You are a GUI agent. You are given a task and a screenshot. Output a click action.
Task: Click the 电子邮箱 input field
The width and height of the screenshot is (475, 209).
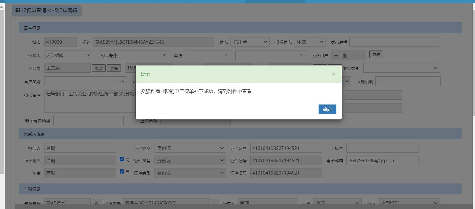(x=382, y=160)
